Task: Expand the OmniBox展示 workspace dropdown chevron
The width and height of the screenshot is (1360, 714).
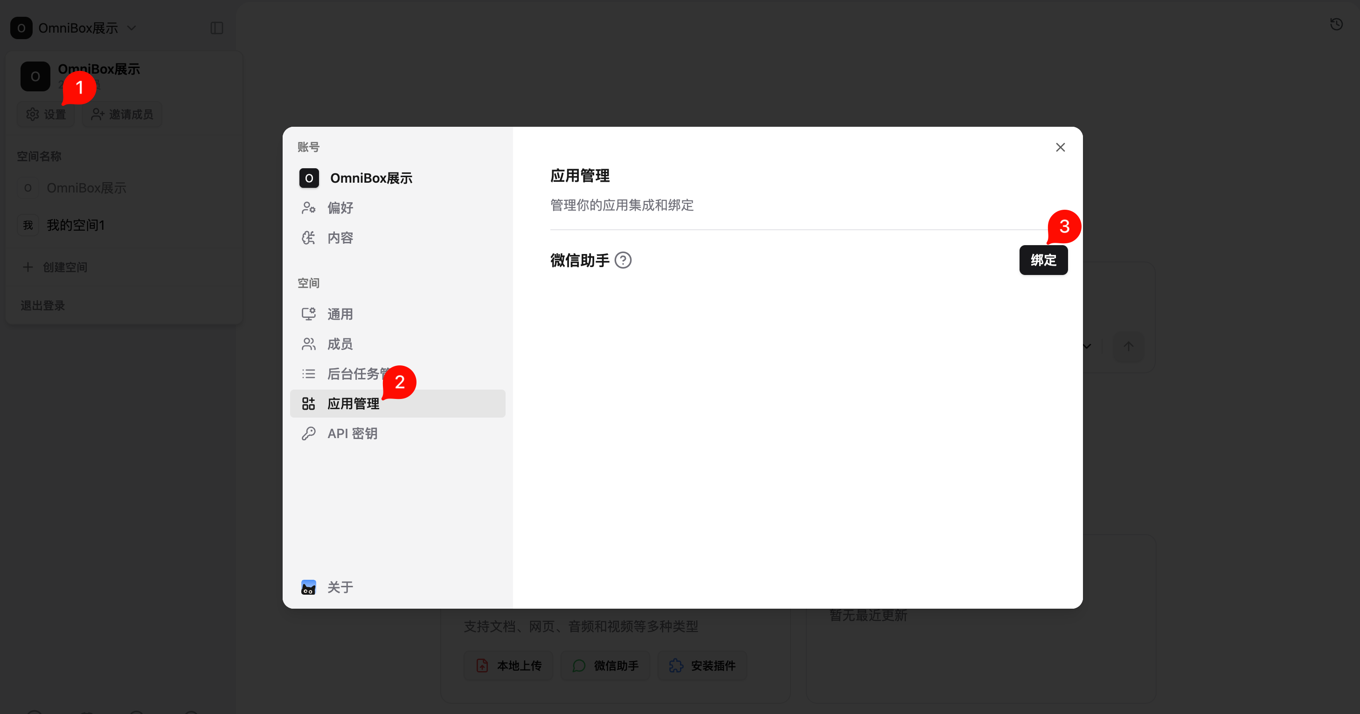Action: (132, 28)
